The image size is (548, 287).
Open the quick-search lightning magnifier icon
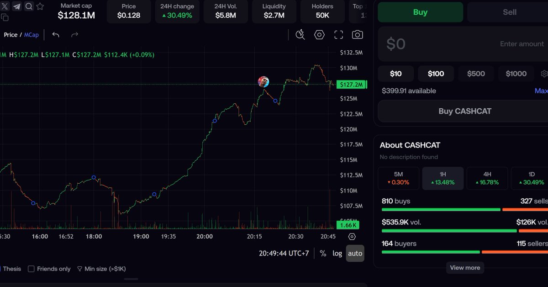(300, 35)
